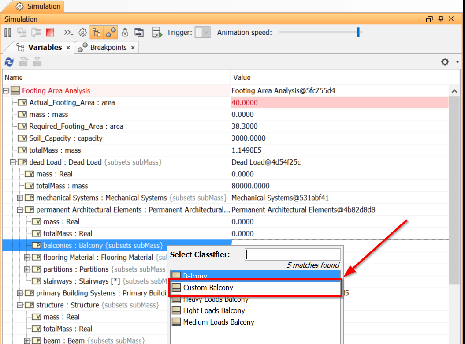Viewport: 465px width, 344px height.
Task: Choose Custom Balcony classifier
Action: click(x=256, y=288)
